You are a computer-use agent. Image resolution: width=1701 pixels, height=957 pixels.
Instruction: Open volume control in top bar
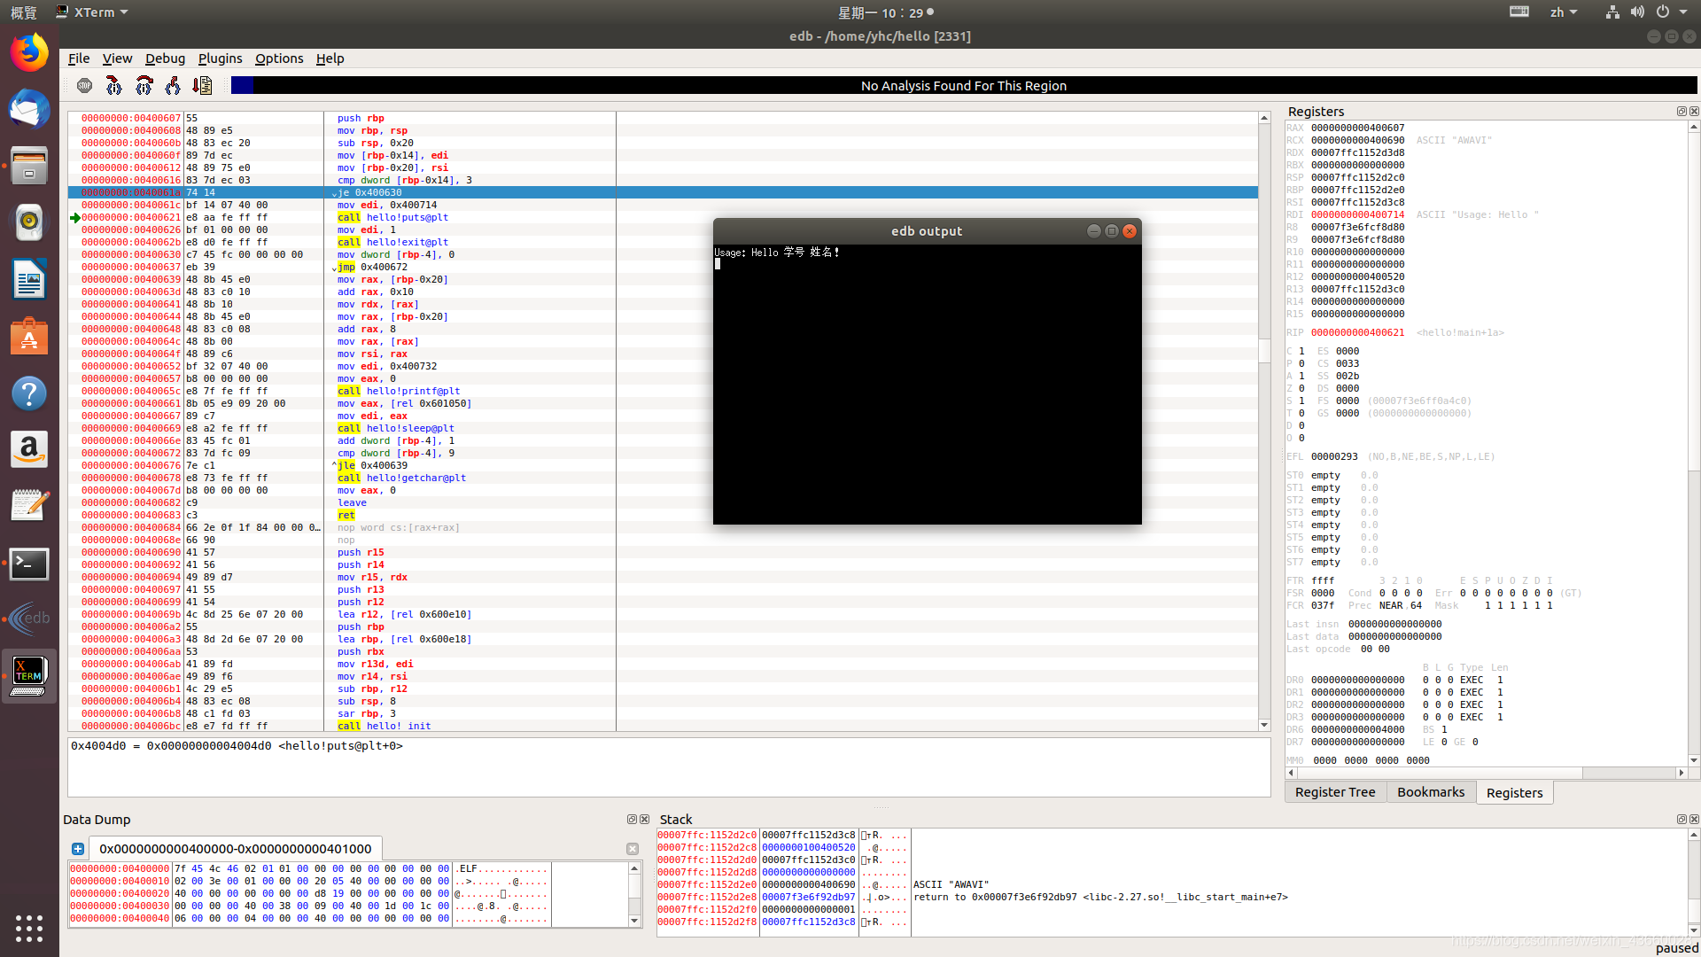coord(1637,12)
